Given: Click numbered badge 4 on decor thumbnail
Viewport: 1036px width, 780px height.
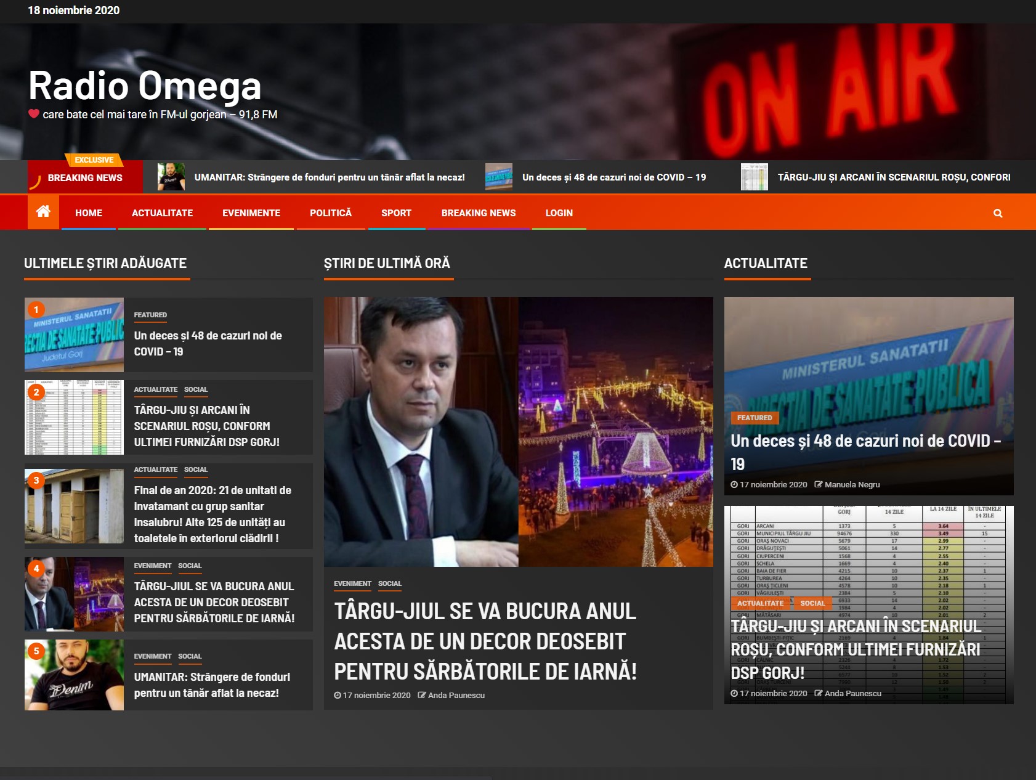Looking at the screenshot, I should pos(36,568).
